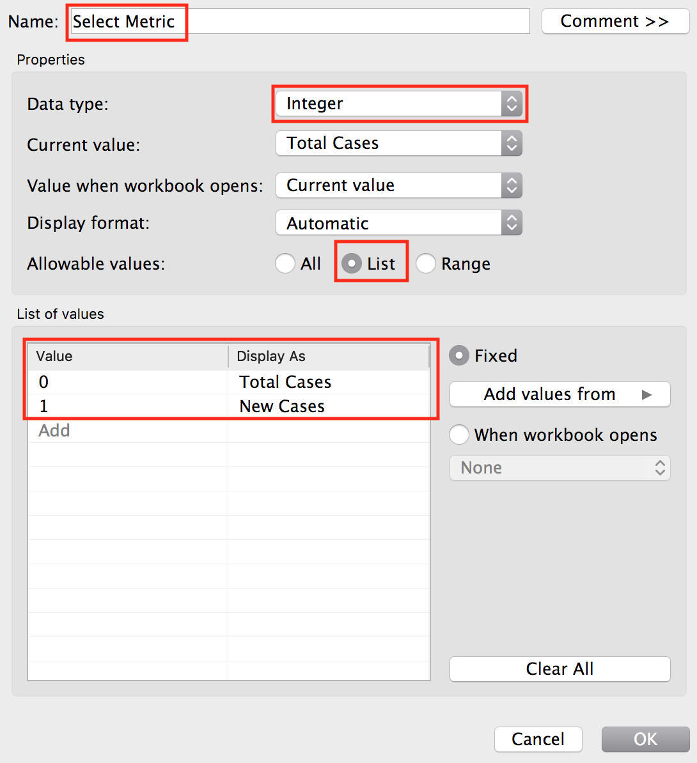
Task: Click the Cancel button
Action: [x=538, y=739]
